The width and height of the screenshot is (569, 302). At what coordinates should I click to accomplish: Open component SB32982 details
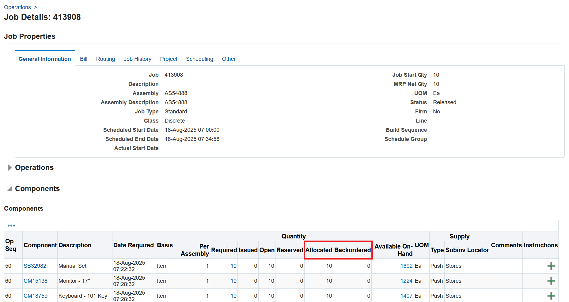point(35,266)
